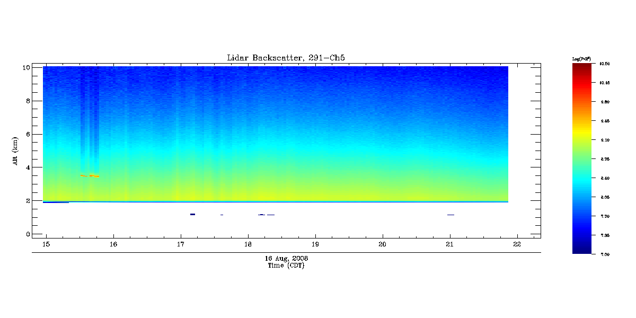636x318 pixels.
Task: Click the colorbar label '8.40'
Action: (605, 178)
